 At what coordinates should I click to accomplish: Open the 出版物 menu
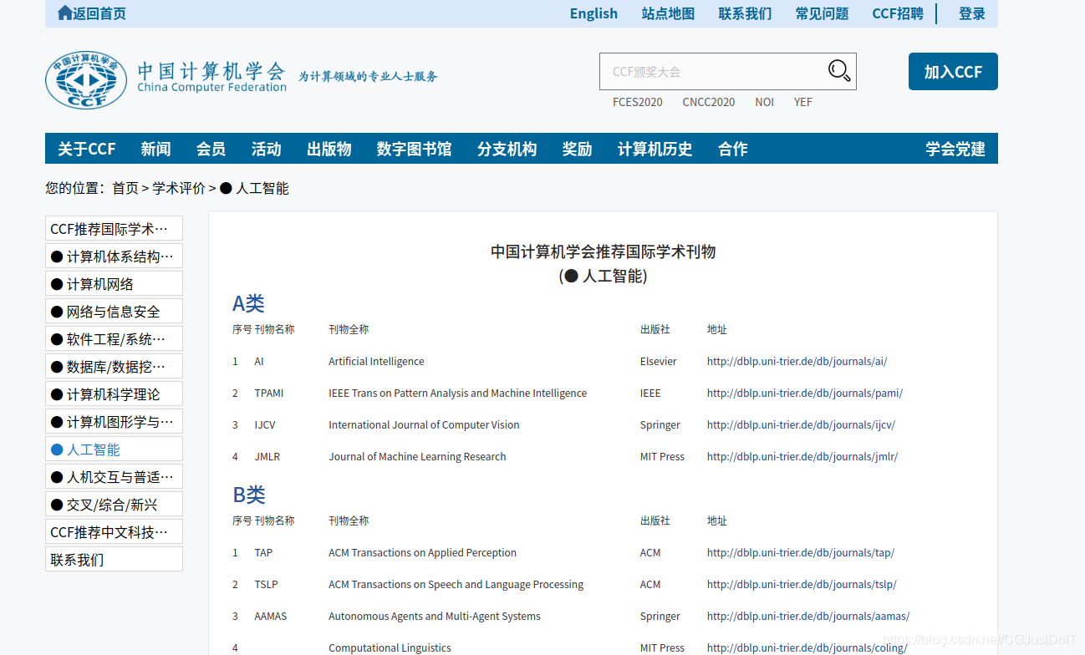coord(329,149)
